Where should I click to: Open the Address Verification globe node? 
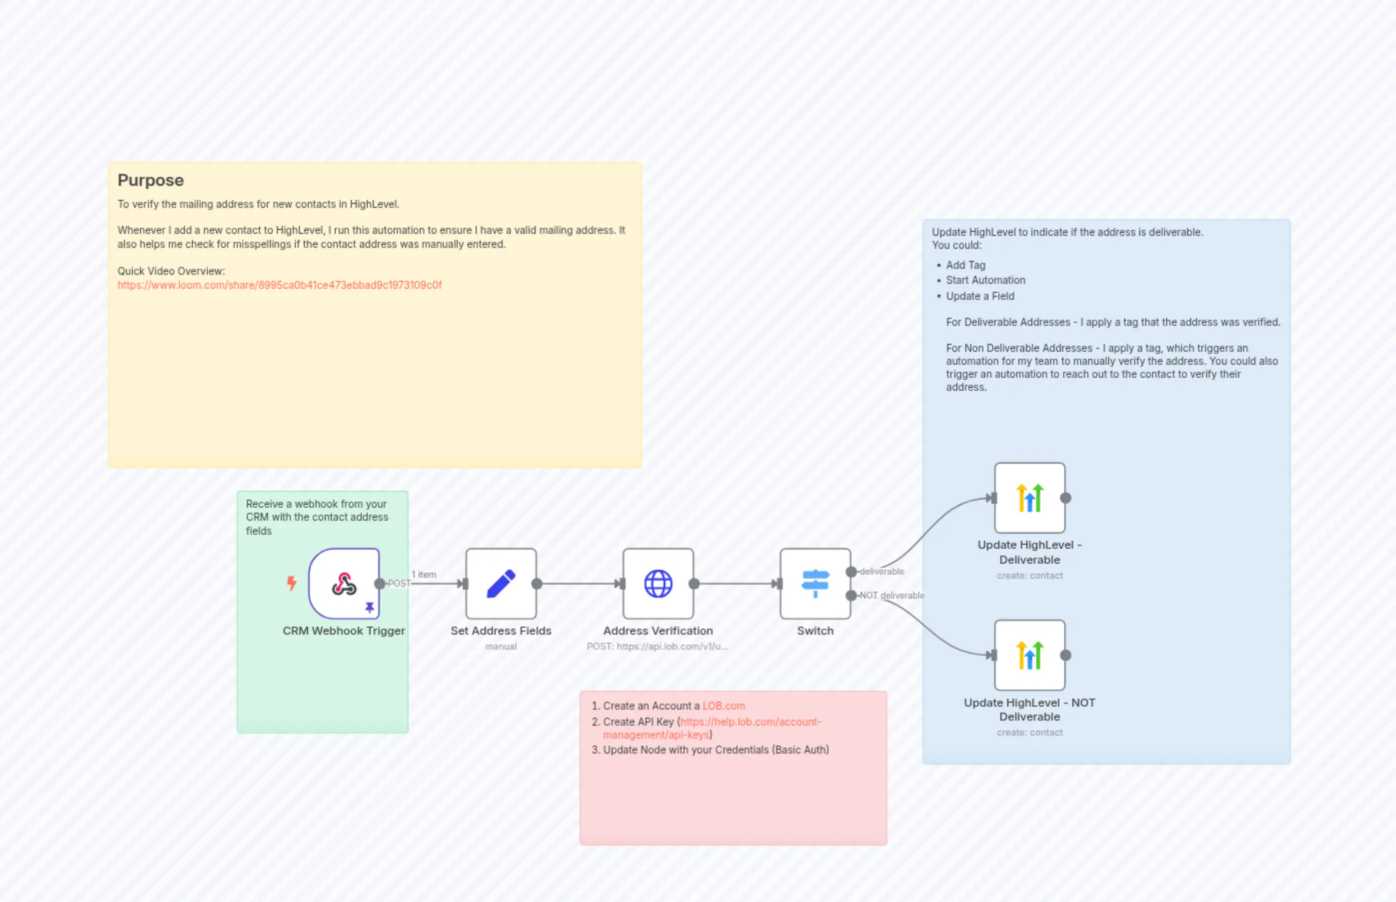[659, 583]
